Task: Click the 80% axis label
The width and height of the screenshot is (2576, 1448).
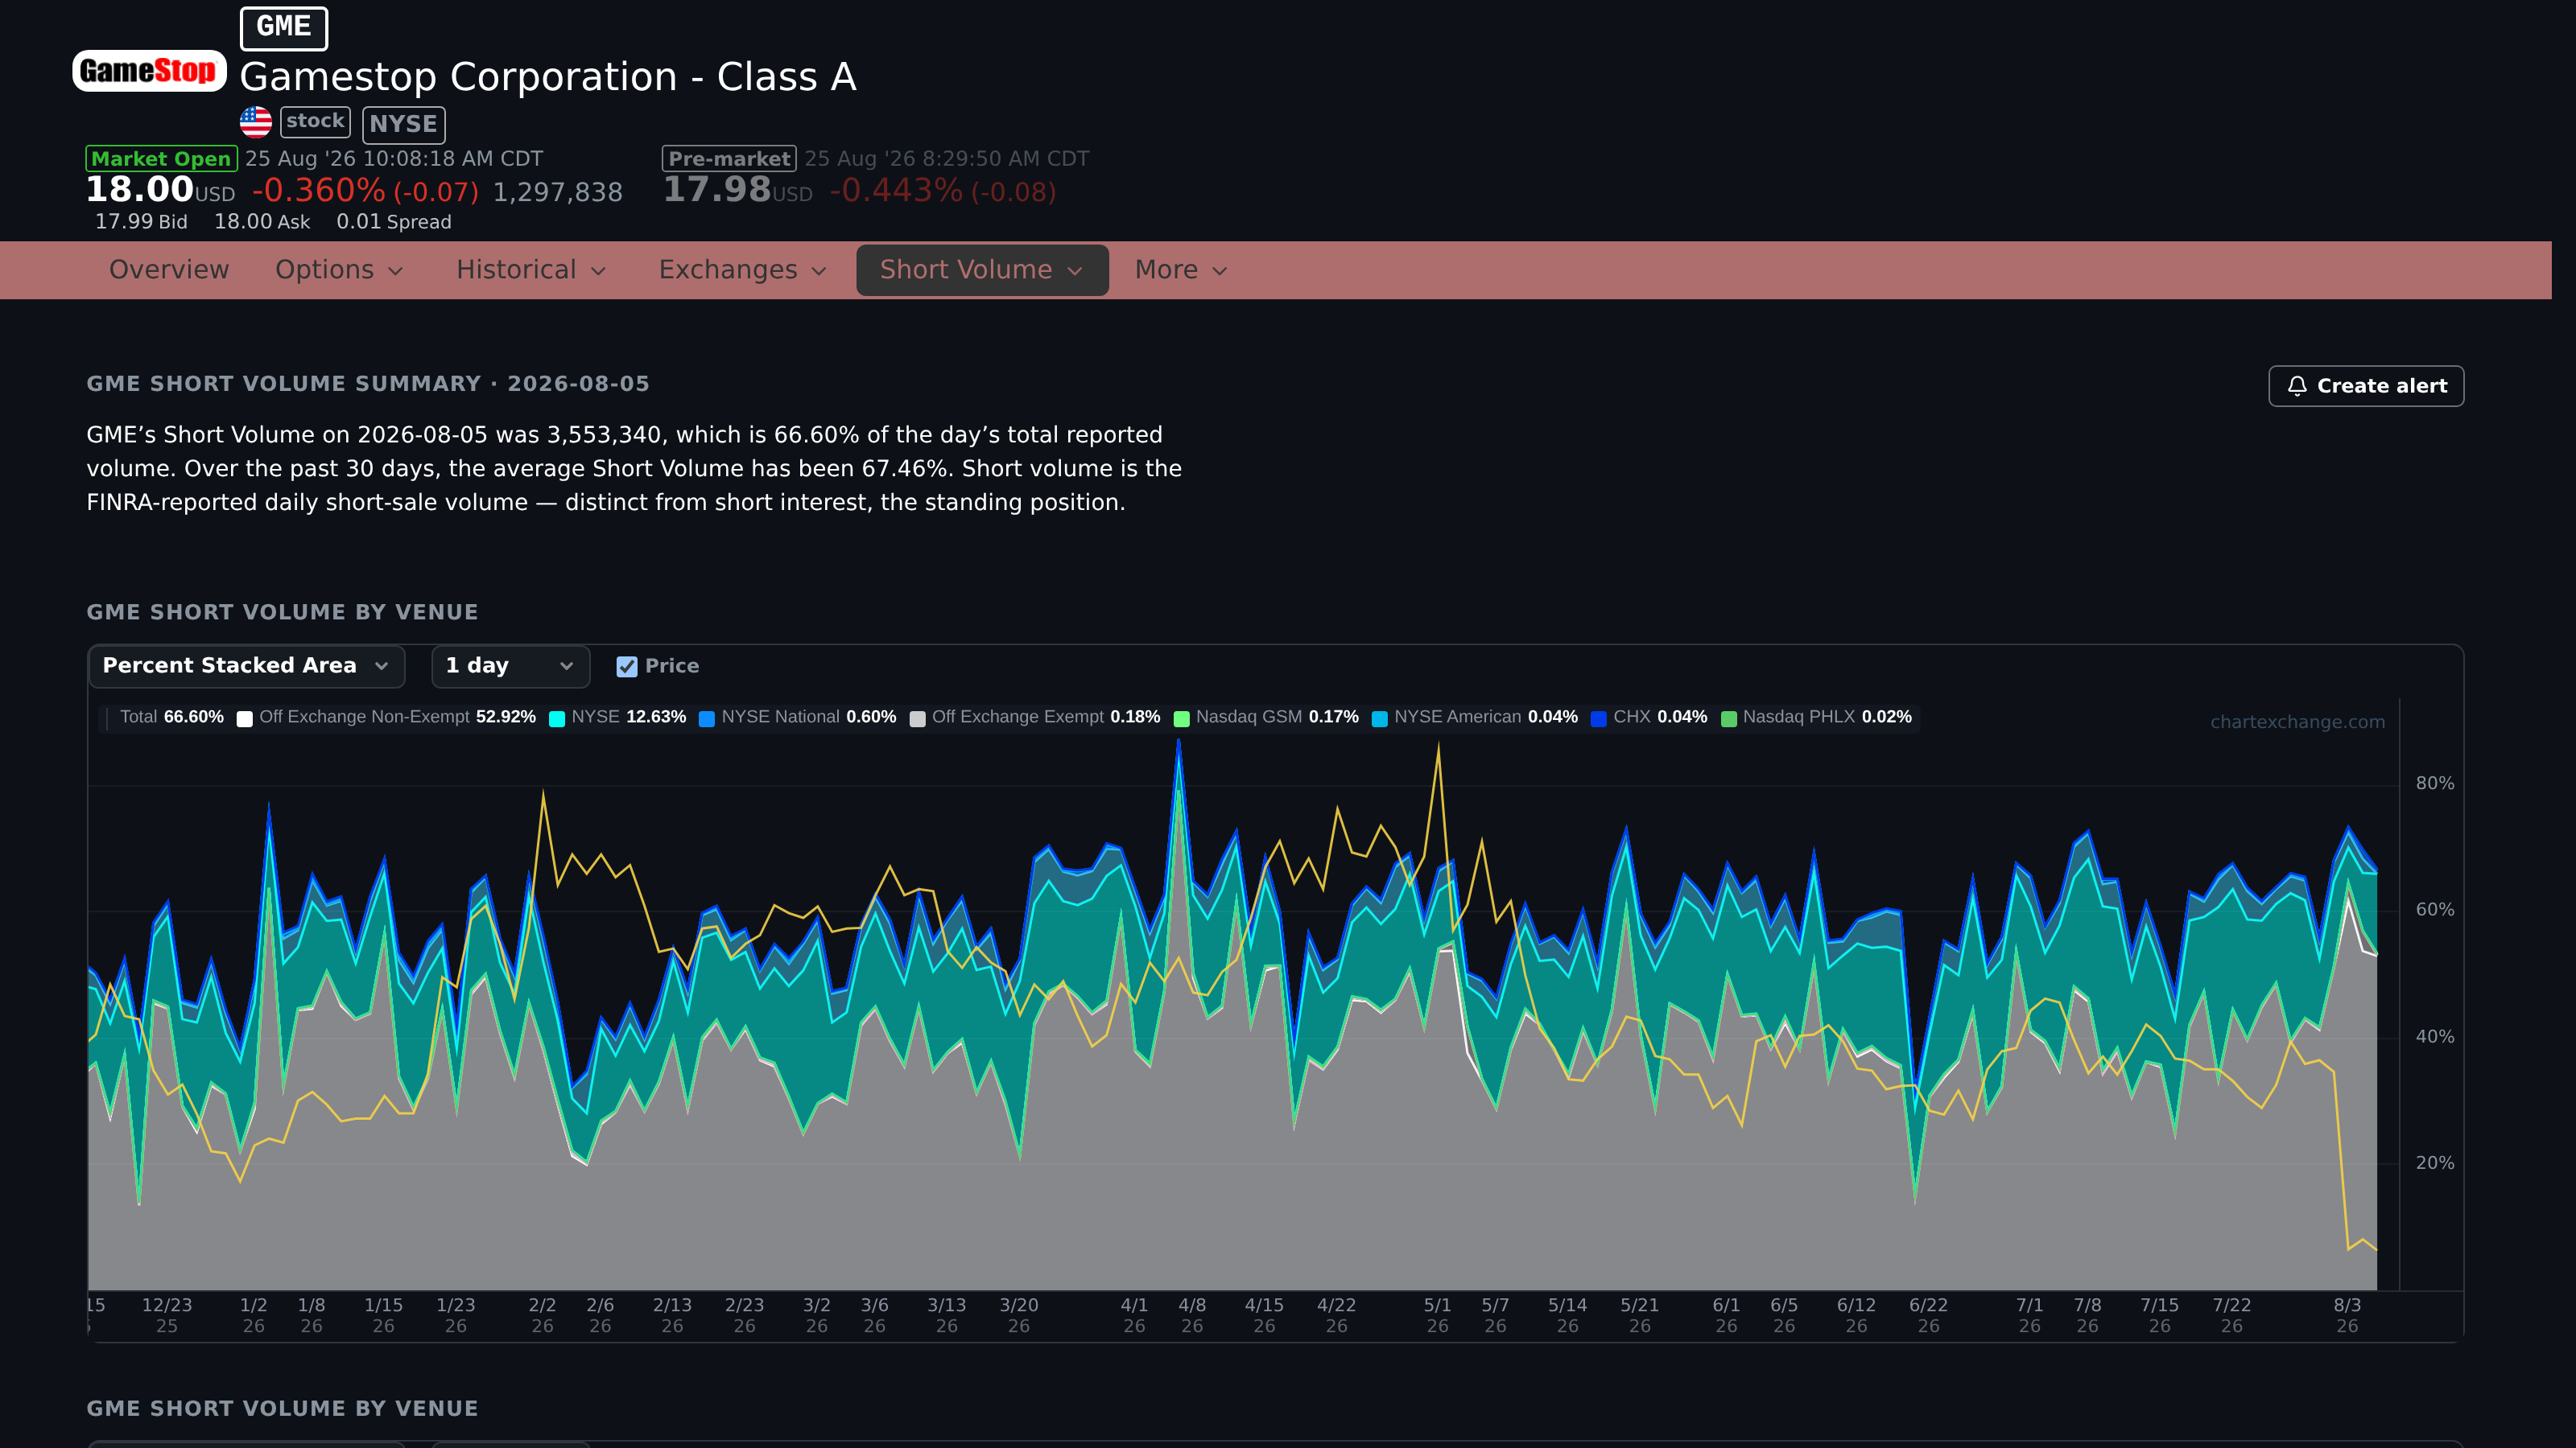Action: [2435, 784]
